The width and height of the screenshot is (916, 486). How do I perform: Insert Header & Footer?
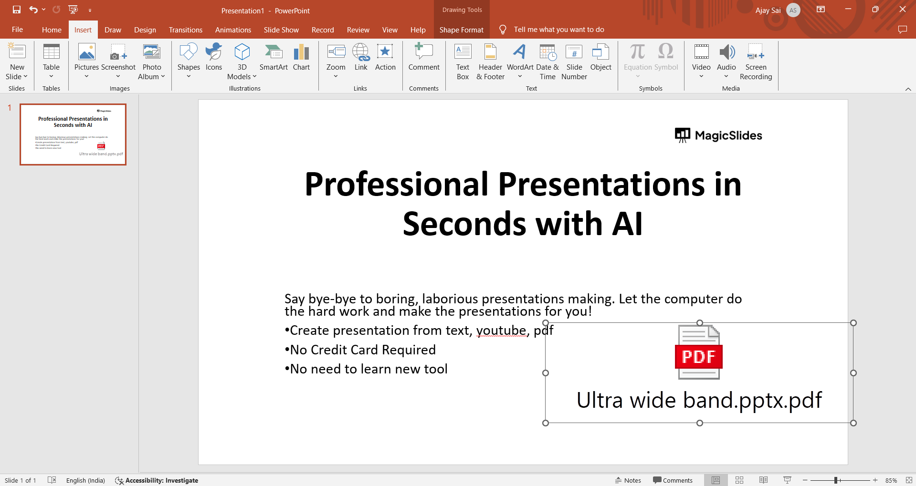(x=490, y=62)
